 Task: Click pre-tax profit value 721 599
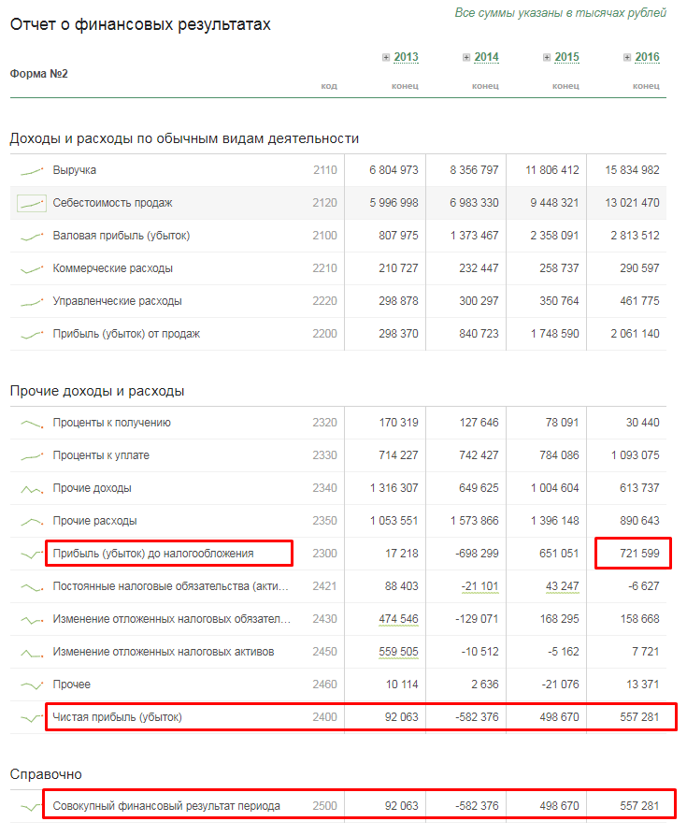[x=639, y=554]
